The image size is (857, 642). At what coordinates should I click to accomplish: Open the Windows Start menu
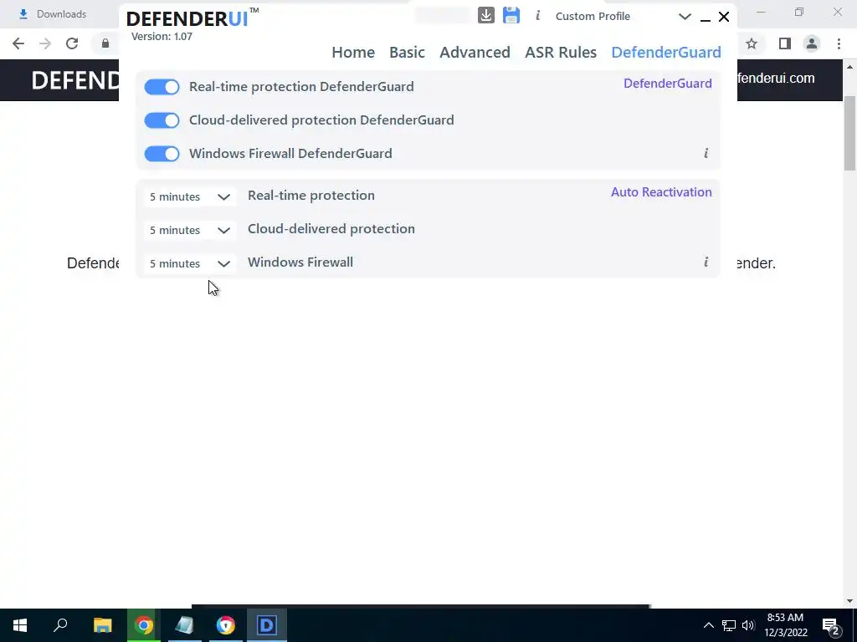pyautogui.click(x=20, y=625)
